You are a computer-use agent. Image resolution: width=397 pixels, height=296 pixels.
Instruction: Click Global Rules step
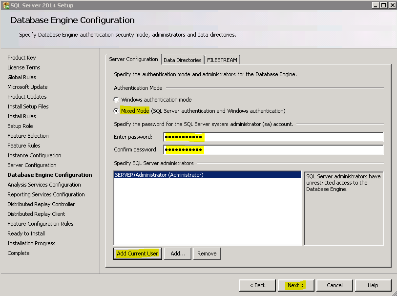[21, 77]
